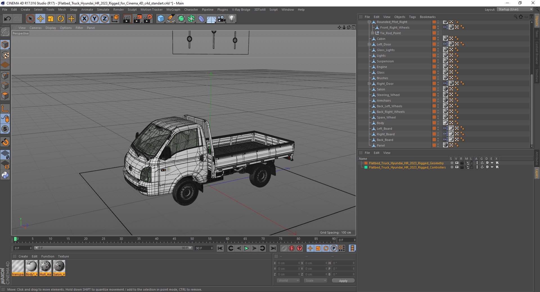This screenshot has width=540, height=292.
Task: Open the Simulate menu
Action: tap(103, 10)
